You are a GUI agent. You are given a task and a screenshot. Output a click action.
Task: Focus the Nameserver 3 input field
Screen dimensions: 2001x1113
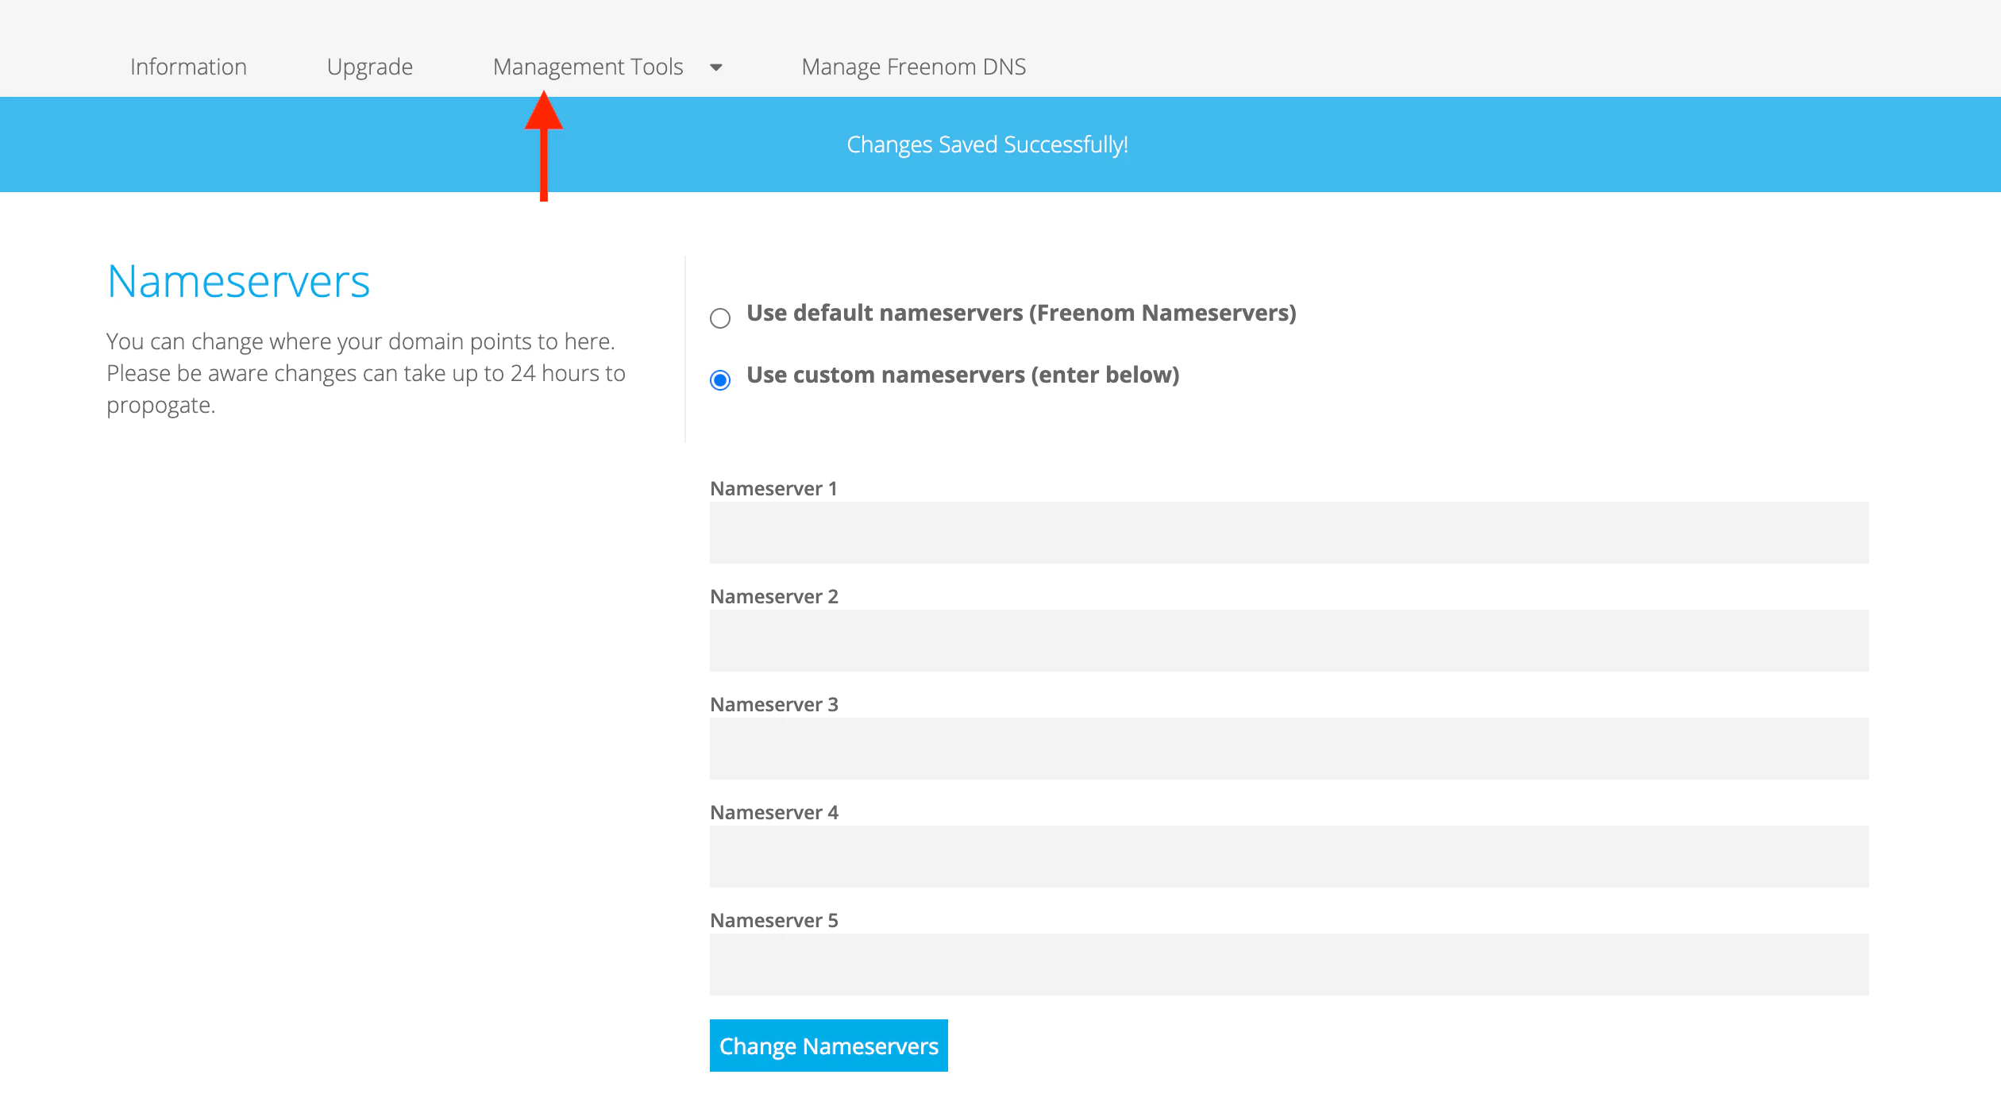click(x=1289, y=749)
